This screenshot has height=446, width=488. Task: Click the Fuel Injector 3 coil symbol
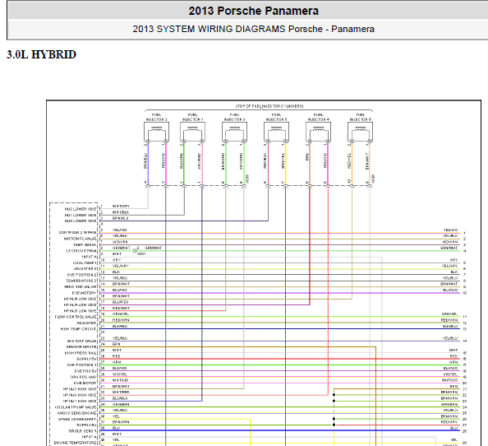(235, 132)
